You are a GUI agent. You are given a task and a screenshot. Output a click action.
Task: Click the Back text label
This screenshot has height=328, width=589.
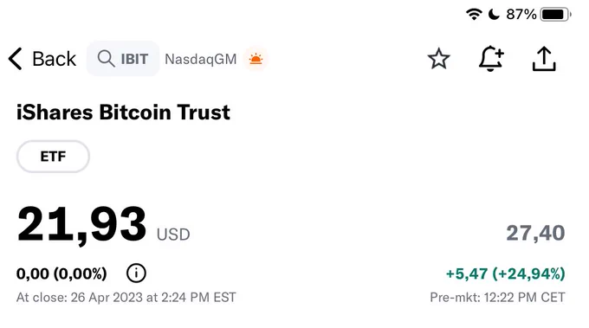tap(54, 59)
